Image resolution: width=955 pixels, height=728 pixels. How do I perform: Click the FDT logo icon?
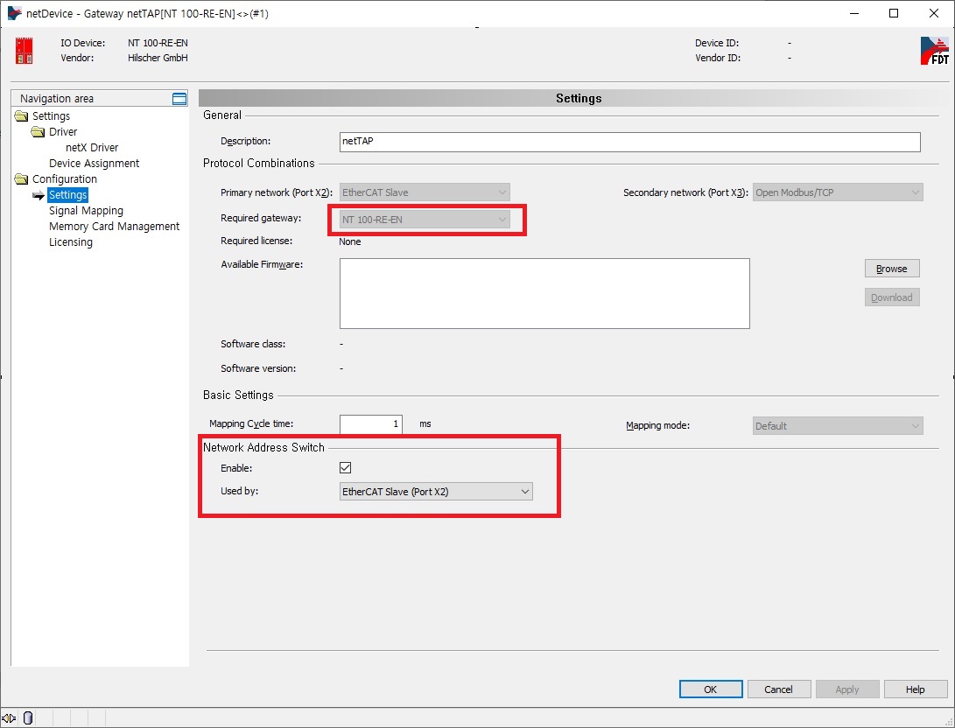click(x=934, y=51)
